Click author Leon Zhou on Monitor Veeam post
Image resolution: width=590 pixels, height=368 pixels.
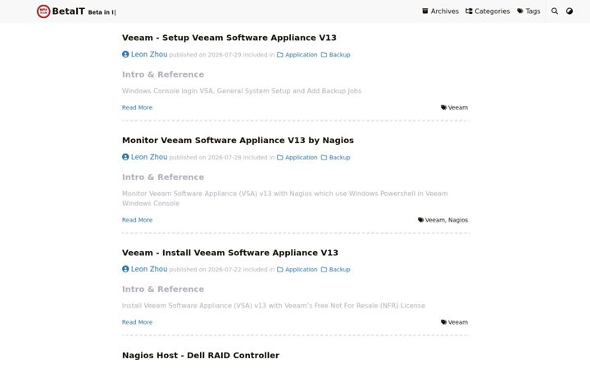pos(149,157)
